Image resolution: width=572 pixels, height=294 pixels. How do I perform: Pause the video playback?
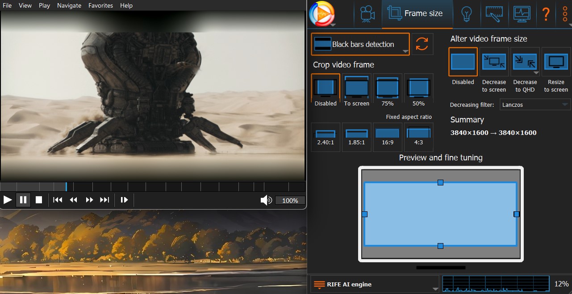click(x=23, y=200)
